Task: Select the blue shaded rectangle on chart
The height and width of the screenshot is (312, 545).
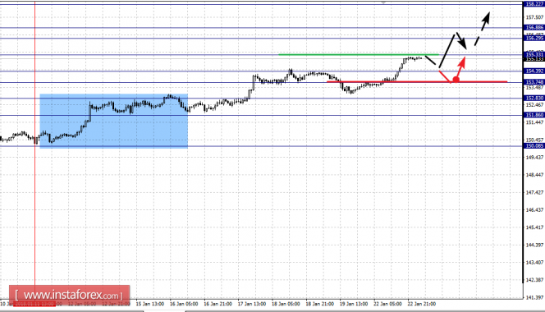Action: pos(113,121)
